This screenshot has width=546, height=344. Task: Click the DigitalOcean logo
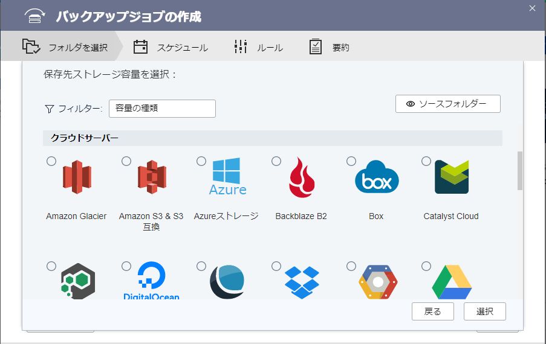tap(152, 281)
